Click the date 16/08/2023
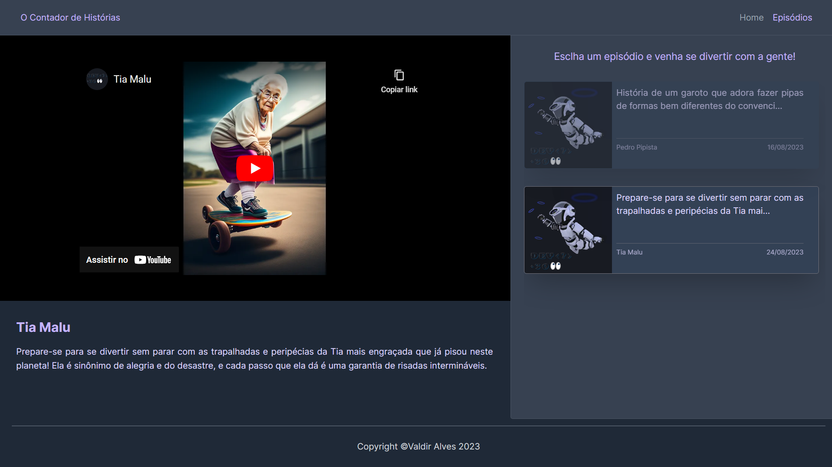 (x=785, y=147)
